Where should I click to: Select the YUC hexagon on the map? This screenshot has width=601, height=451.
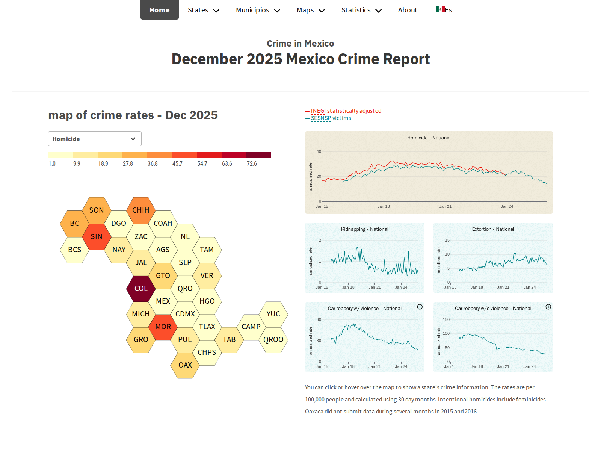[273, 314]
